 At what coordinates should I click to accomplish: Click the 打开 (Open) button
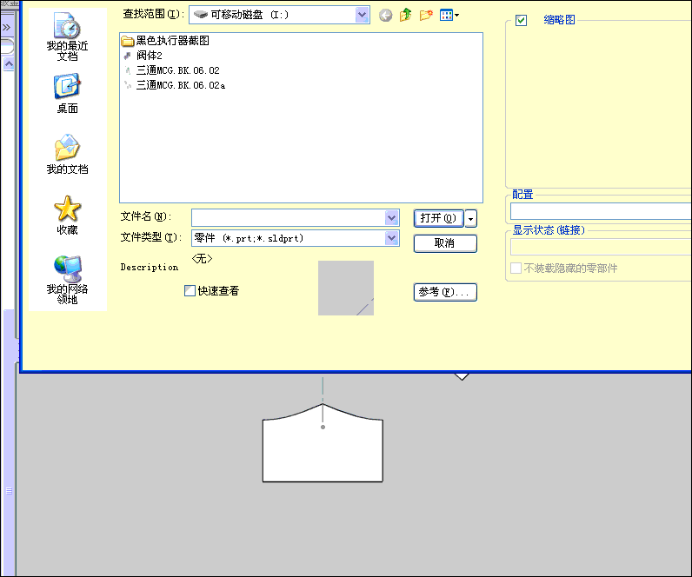click(x=438, y=218)
